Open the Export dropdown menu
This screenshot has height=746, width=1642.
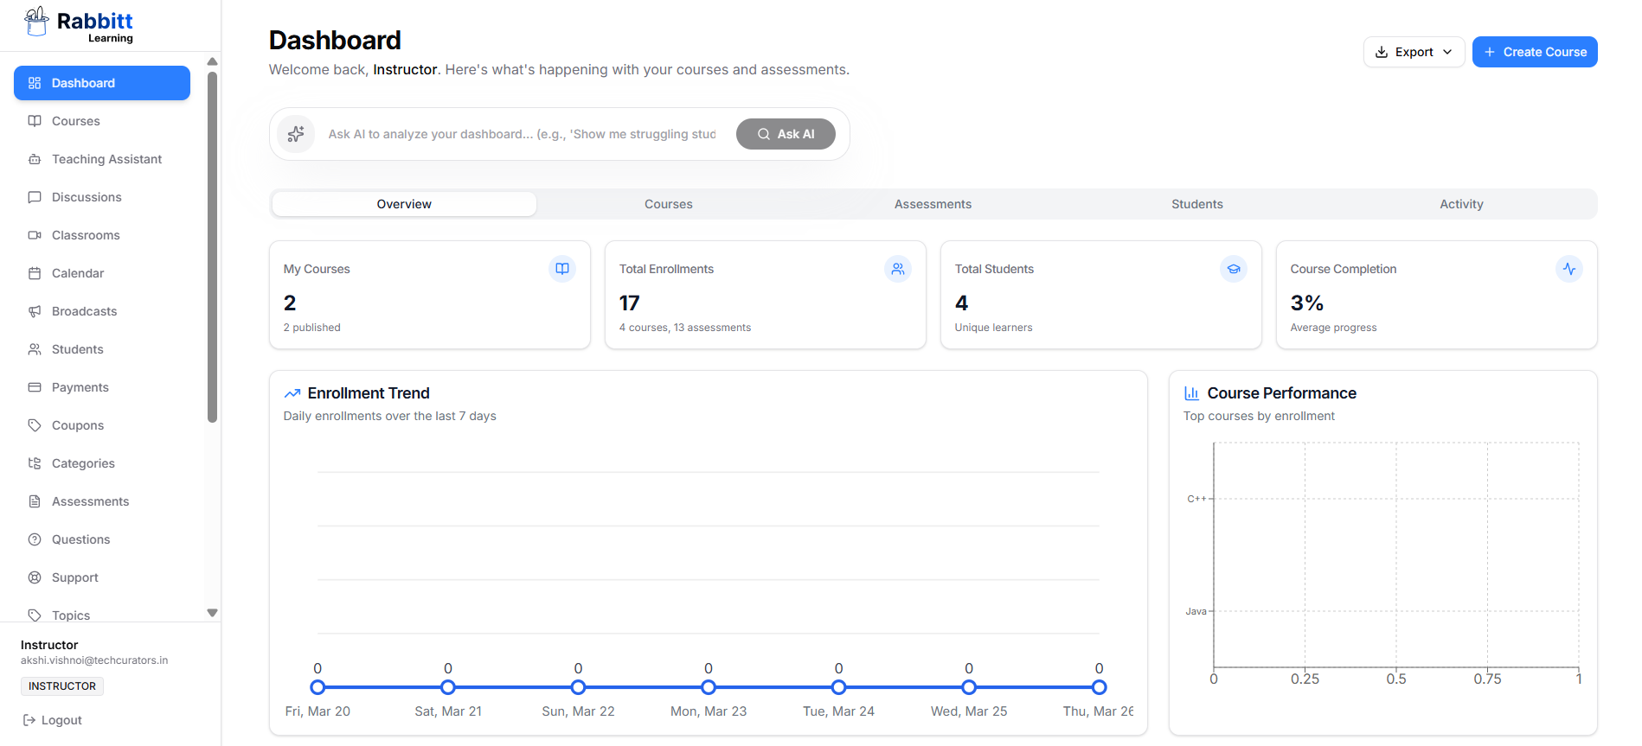1414,52
